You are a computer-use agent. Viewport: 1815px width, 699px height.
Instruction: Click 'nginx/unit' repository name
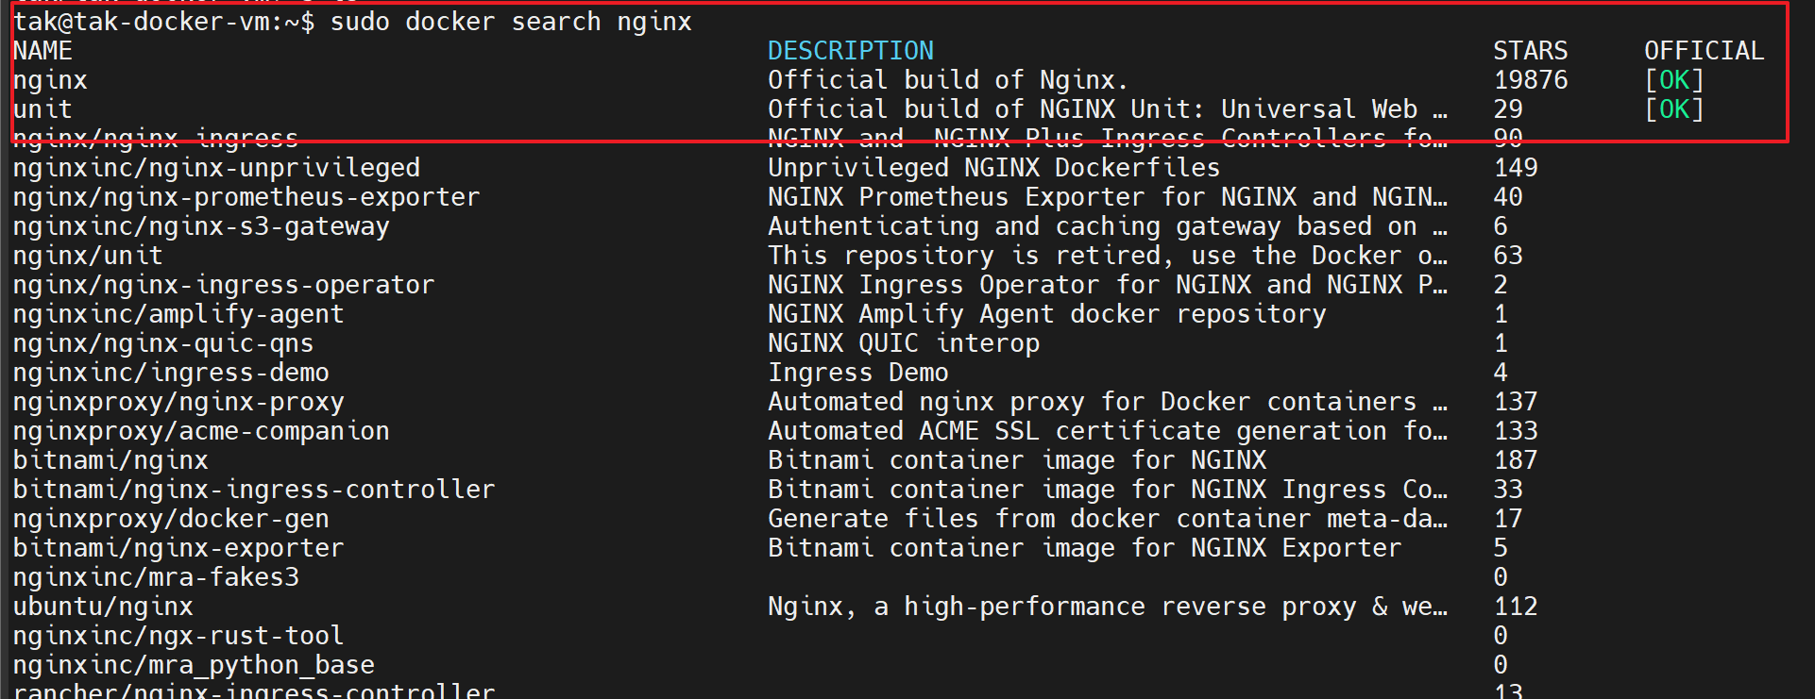(88, 256)
